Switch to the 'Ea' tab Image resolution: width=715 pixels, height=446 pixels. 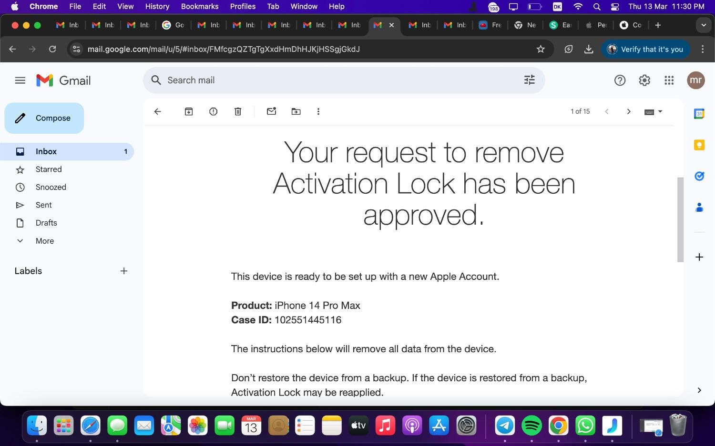point(560,25)
